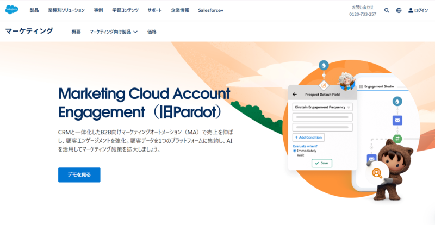Open the Salesforce+ menu item

[210, 10]
